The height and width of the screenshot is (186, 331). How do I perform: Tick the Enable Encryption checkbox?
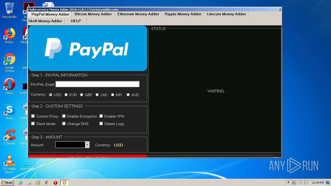pos(64,116)
